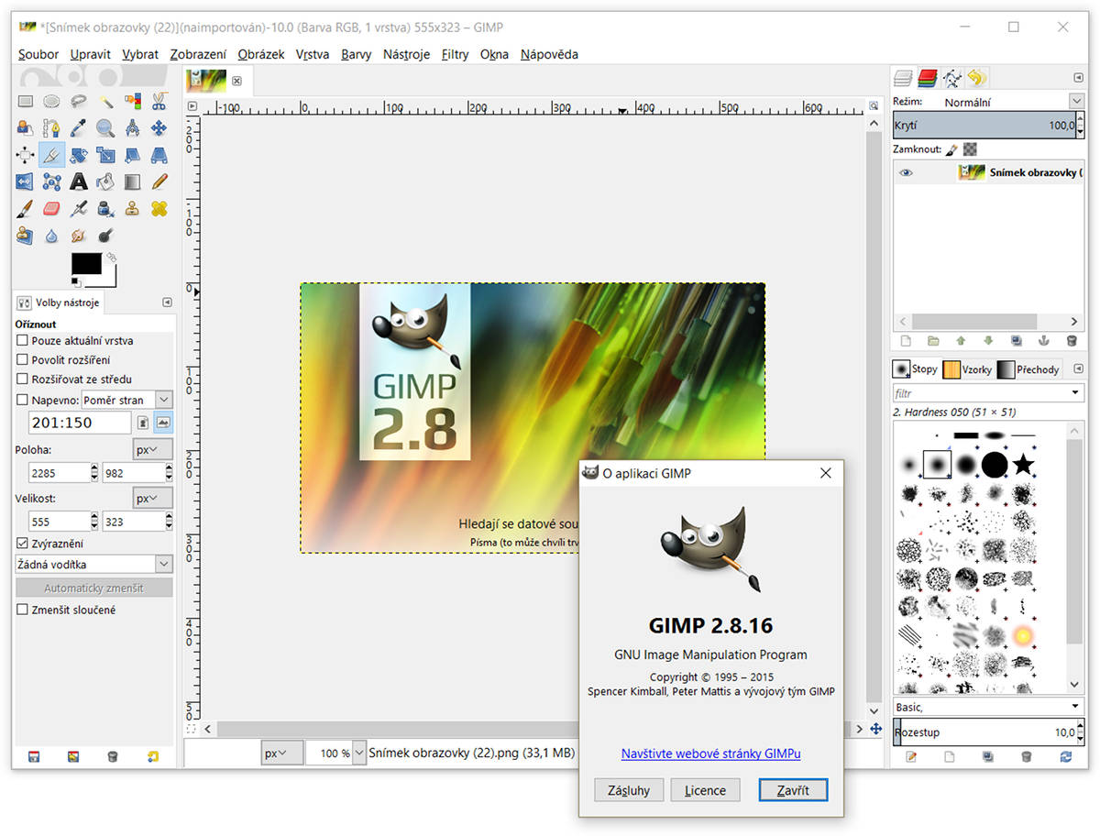This screenshot has width=1100, height=836.
Task: Open the Poloha px unit dropdown
Action: click(151, 449)
